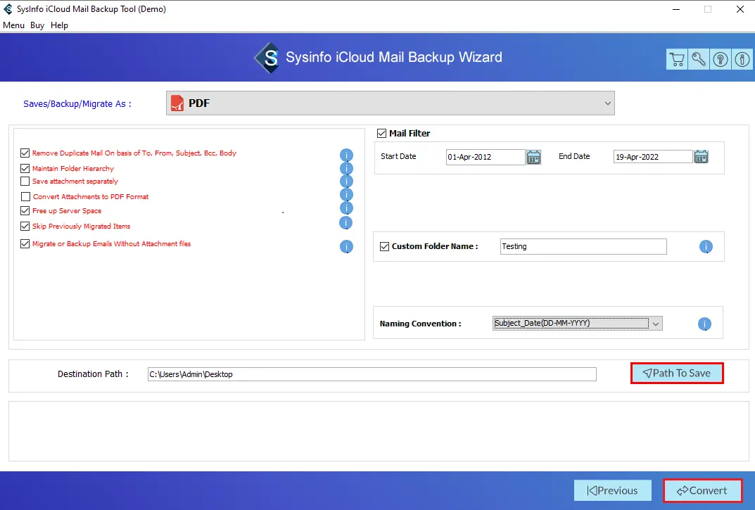Open the Start Date calendar picker
Viewport: 755px width, 510px height.
point(533,157)
